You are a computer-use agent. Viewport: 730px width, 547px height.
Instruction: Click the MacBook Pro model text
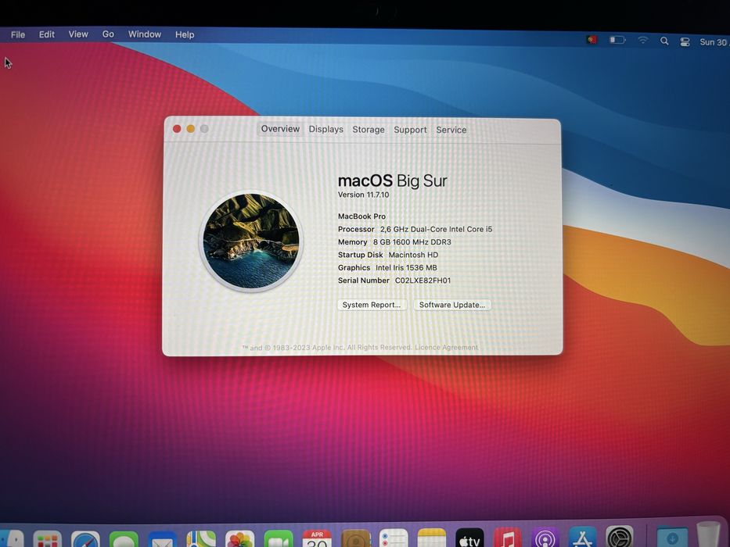coord(361,216)
